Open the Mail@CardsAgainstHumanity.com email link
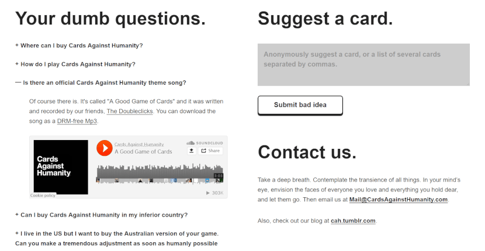The image size is (485, 251). pyautogui.click(x=399, y=200)
